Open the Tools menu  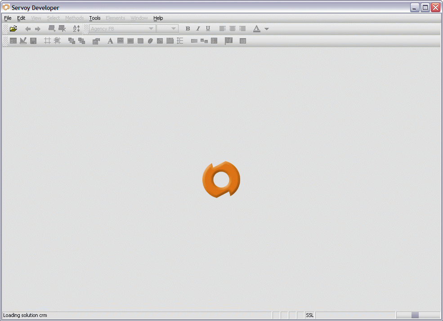click(94, 18)
